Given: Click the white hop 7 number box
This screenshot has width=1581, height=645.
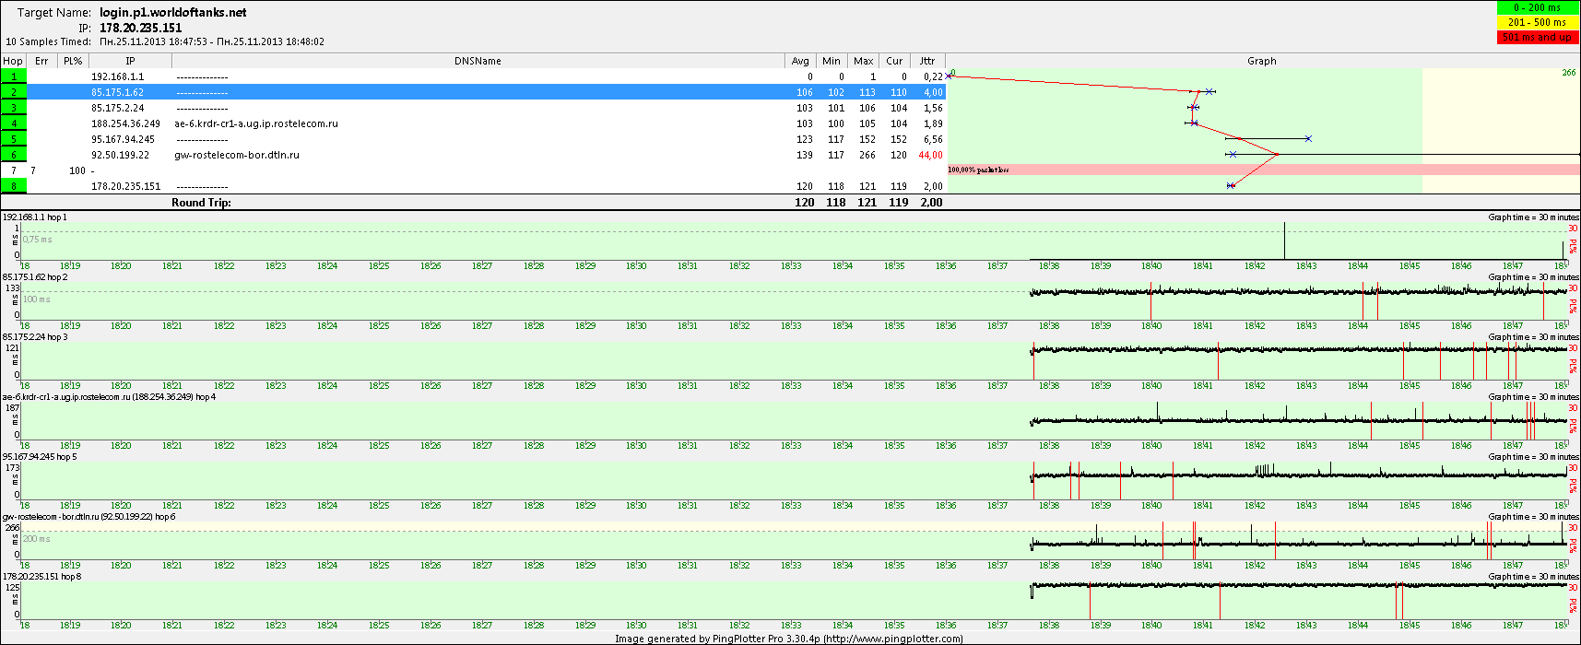Looking at the screenshot, I should click(x=14, y=170).
